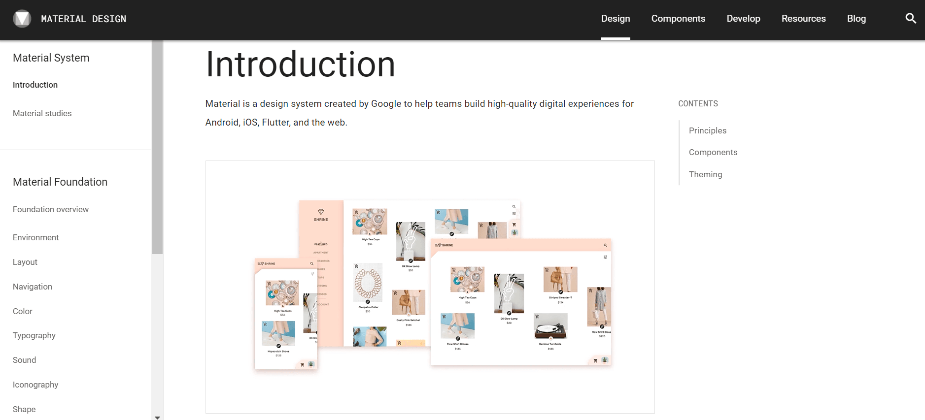
Task: Go to Layout in sidebar
Action: (25, 262)
